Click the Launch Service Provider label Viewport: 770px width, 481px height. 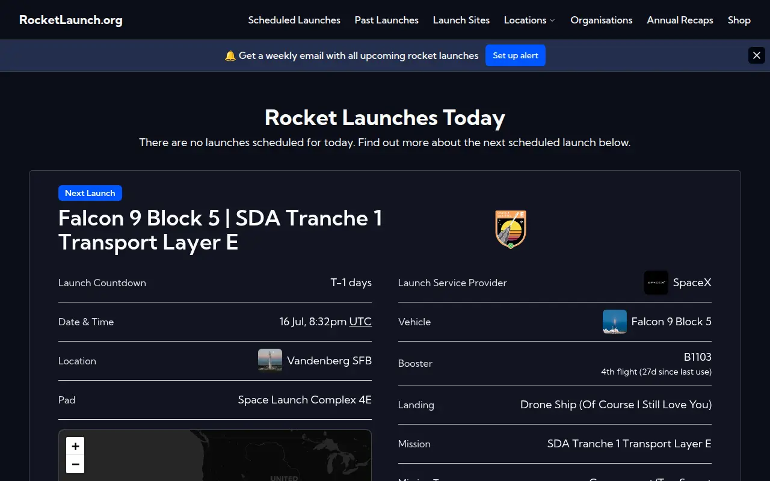[452, 283]
